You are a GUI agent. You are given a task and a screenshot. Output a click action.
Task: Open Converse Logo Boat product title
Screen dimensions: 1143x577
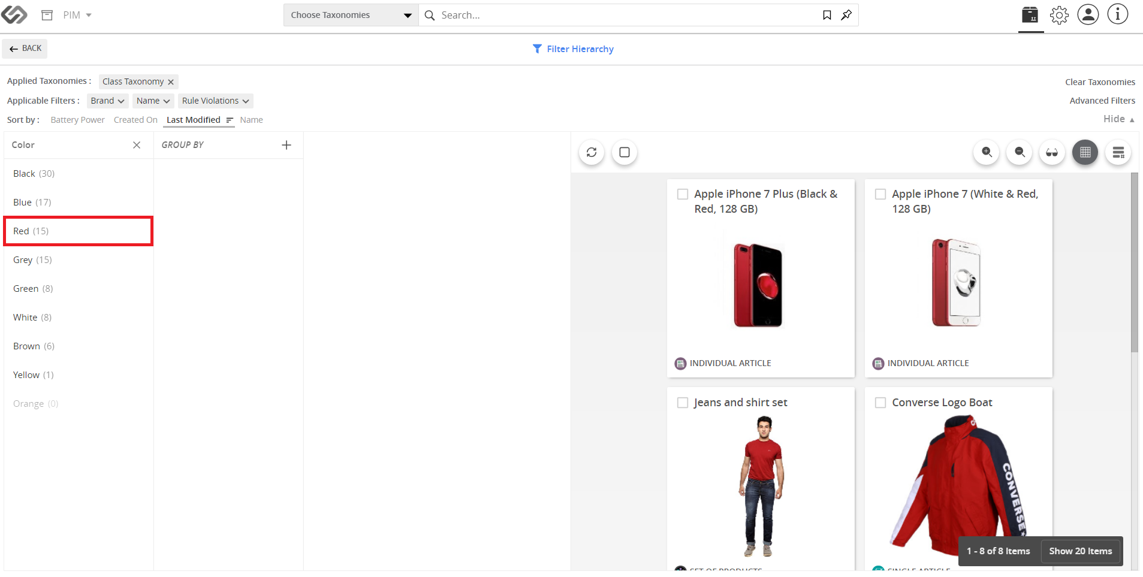click(x=942, y=403)
